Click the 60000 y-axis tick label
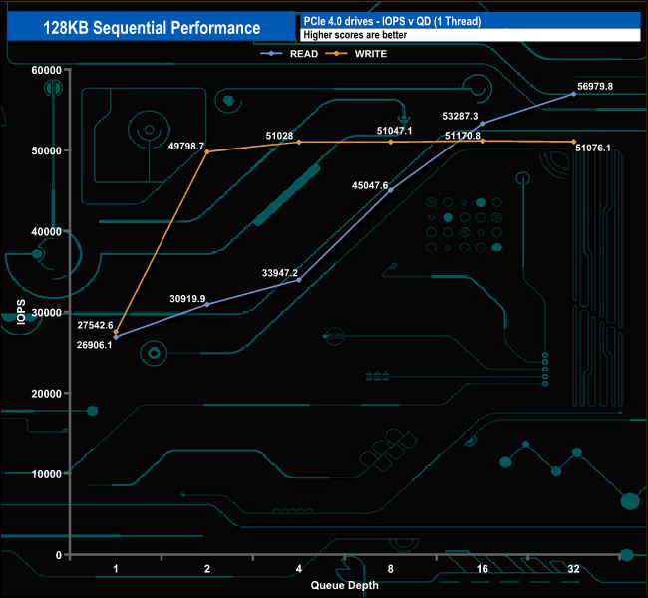This screenshot has height=598, width=648. tap(46, 70)
